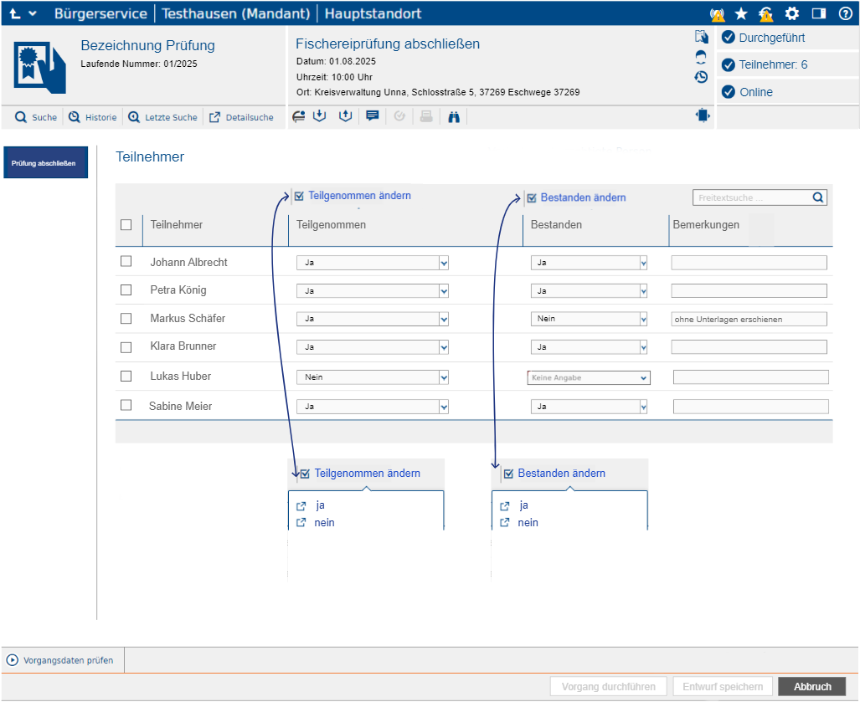Toggle the side panel layout icon
860x702 pixels.
819,13
